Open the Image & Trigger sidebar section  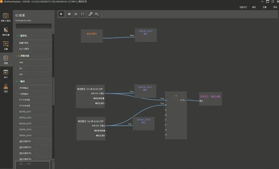6,17
